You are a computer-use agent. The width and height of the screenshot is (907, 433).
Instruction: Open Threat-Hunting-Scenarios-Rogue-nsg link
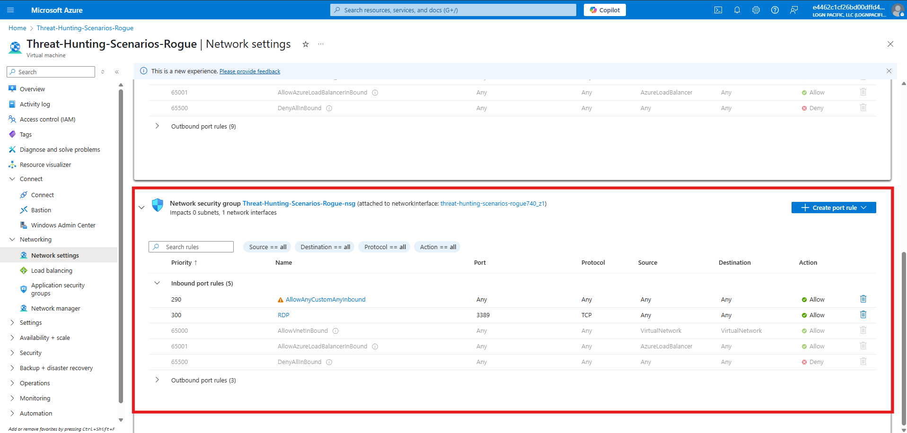(299, 203)
